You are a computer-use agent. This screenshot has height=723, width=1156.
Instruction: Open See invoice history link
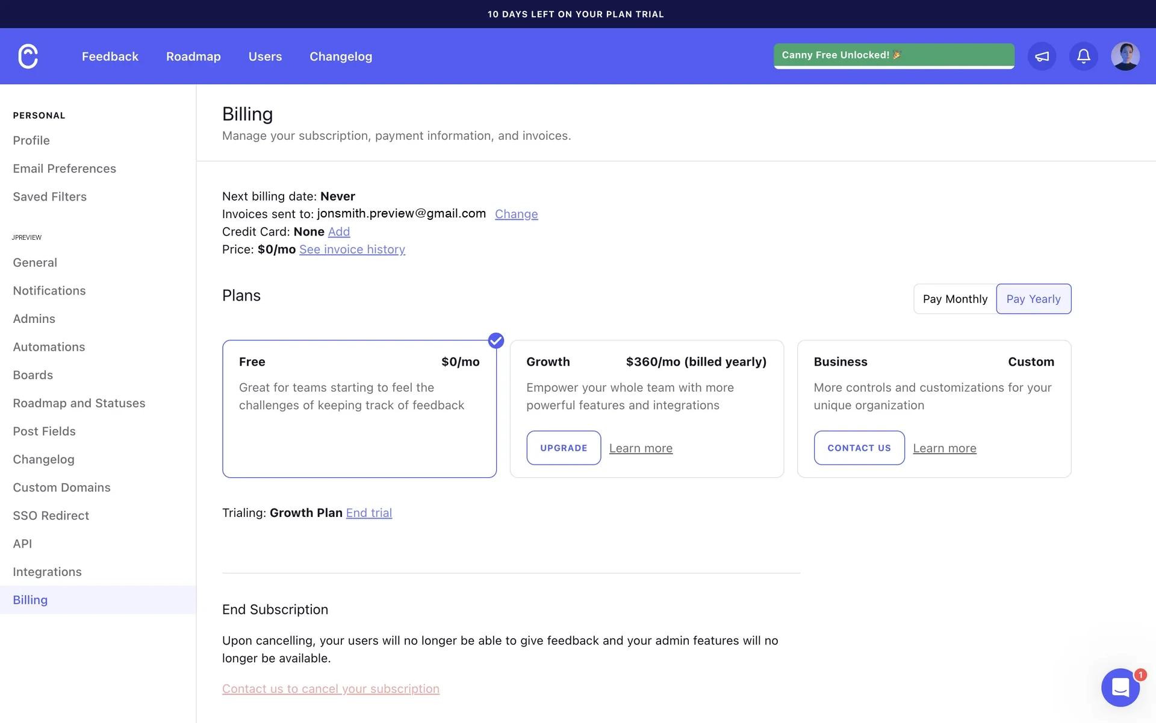point(352,249)
